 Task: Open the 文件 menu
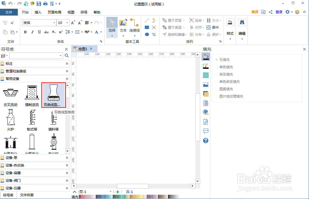pos(9,12)
